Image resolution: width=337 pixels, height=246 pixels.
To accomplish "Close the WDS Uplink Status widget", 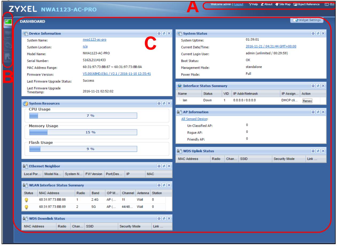I will click(x=323, y=151).
